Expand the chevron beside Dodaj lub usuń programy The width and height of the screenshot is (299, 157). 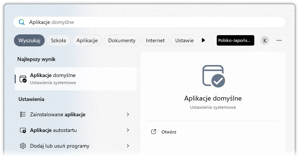point(128,146)
